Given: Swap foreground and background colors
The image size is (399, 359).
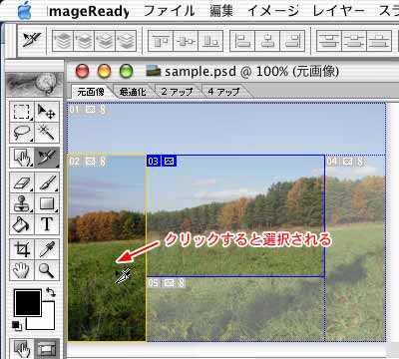Looking at the screenshot, I should pos(51,292).
